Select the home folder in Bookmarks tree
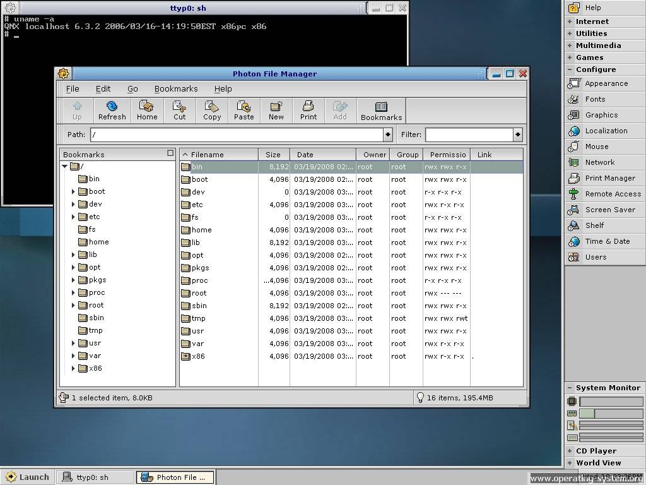The width and height of the screenshot is (646, 485). point(94,242)
